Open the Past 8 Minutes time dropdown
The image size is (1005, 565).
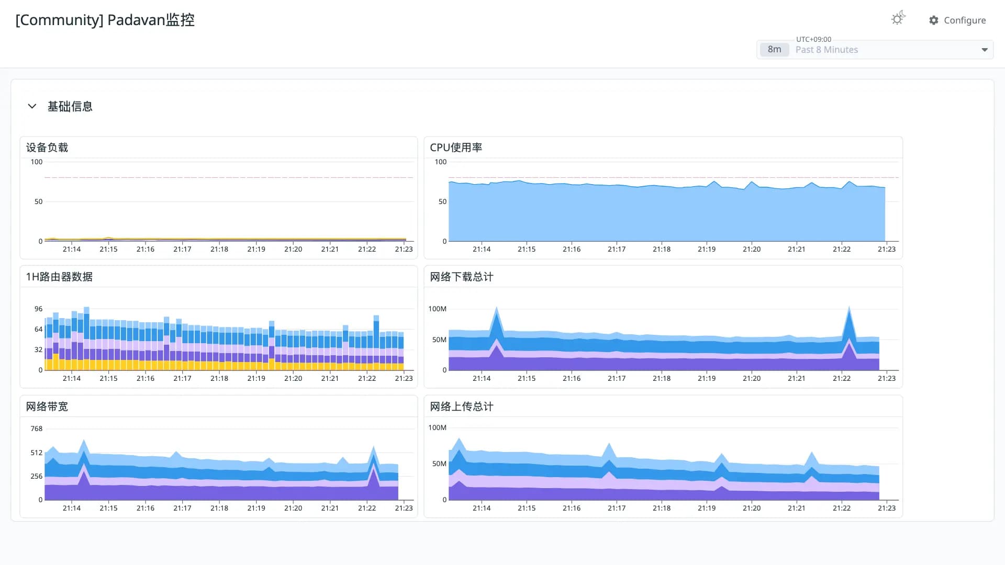click(x=875, y=50)
